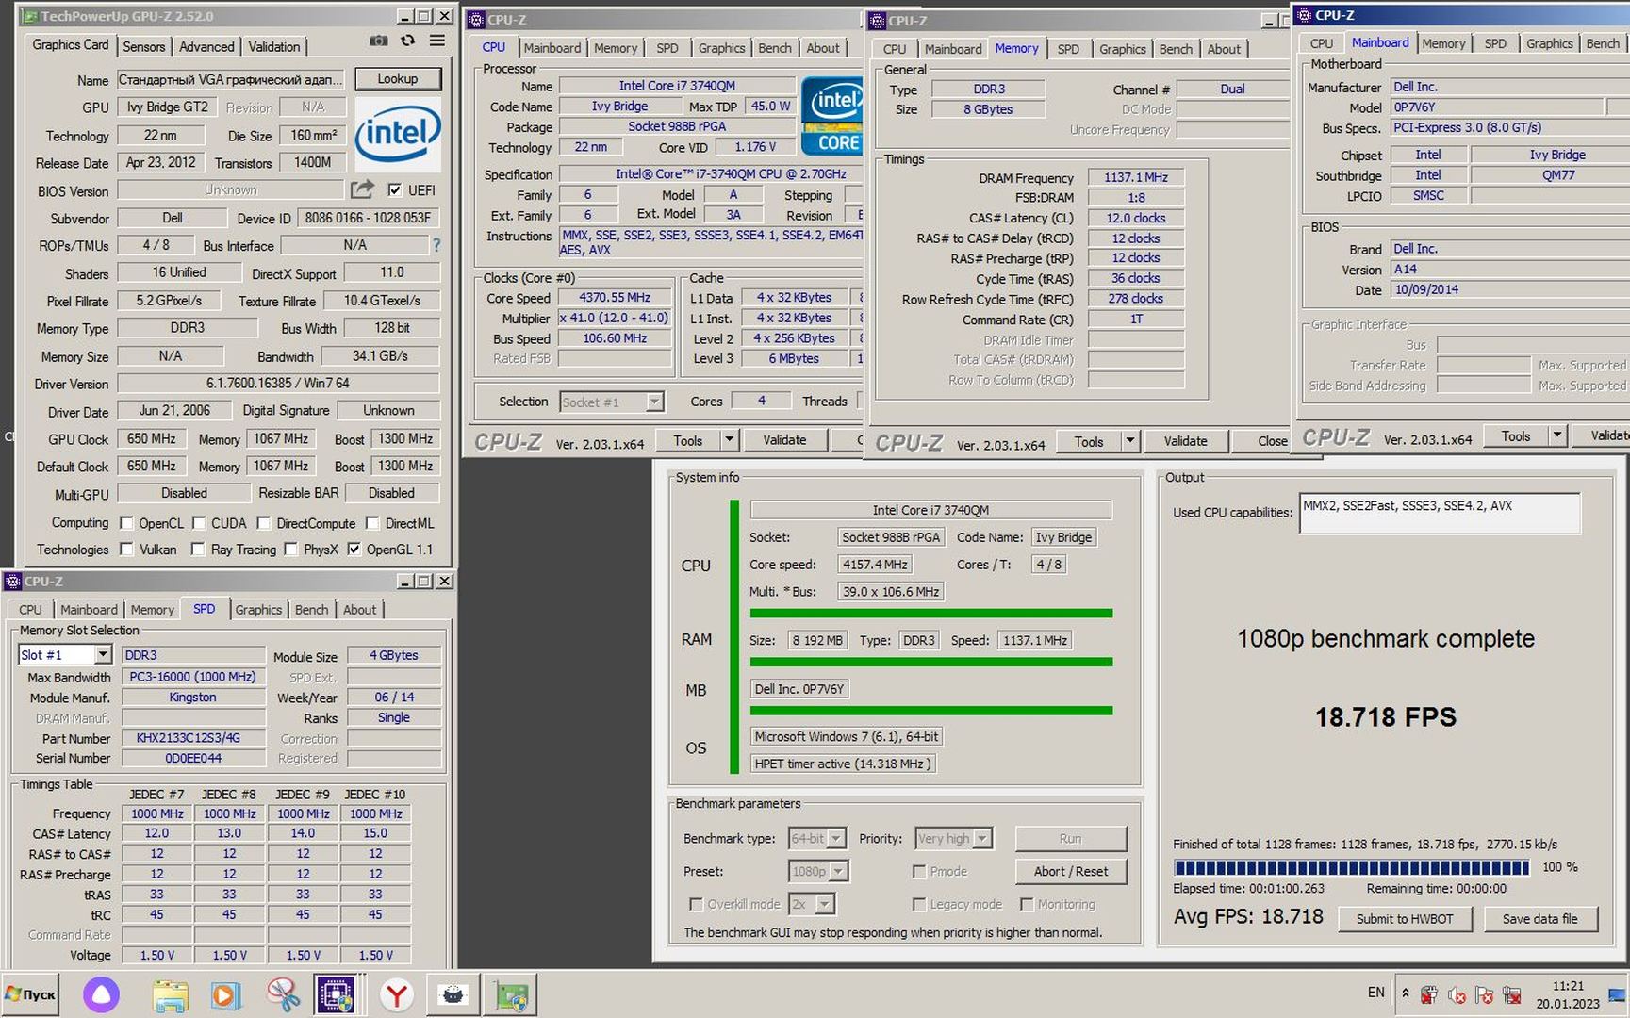The image size is (1630, 1018).
Task: Click the Intel Core logo in CPU-Z
Action: tap(831, 116)
